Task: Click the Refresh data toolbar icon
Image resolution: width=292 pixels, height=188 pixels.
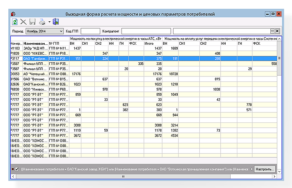Action: (15, 22)
